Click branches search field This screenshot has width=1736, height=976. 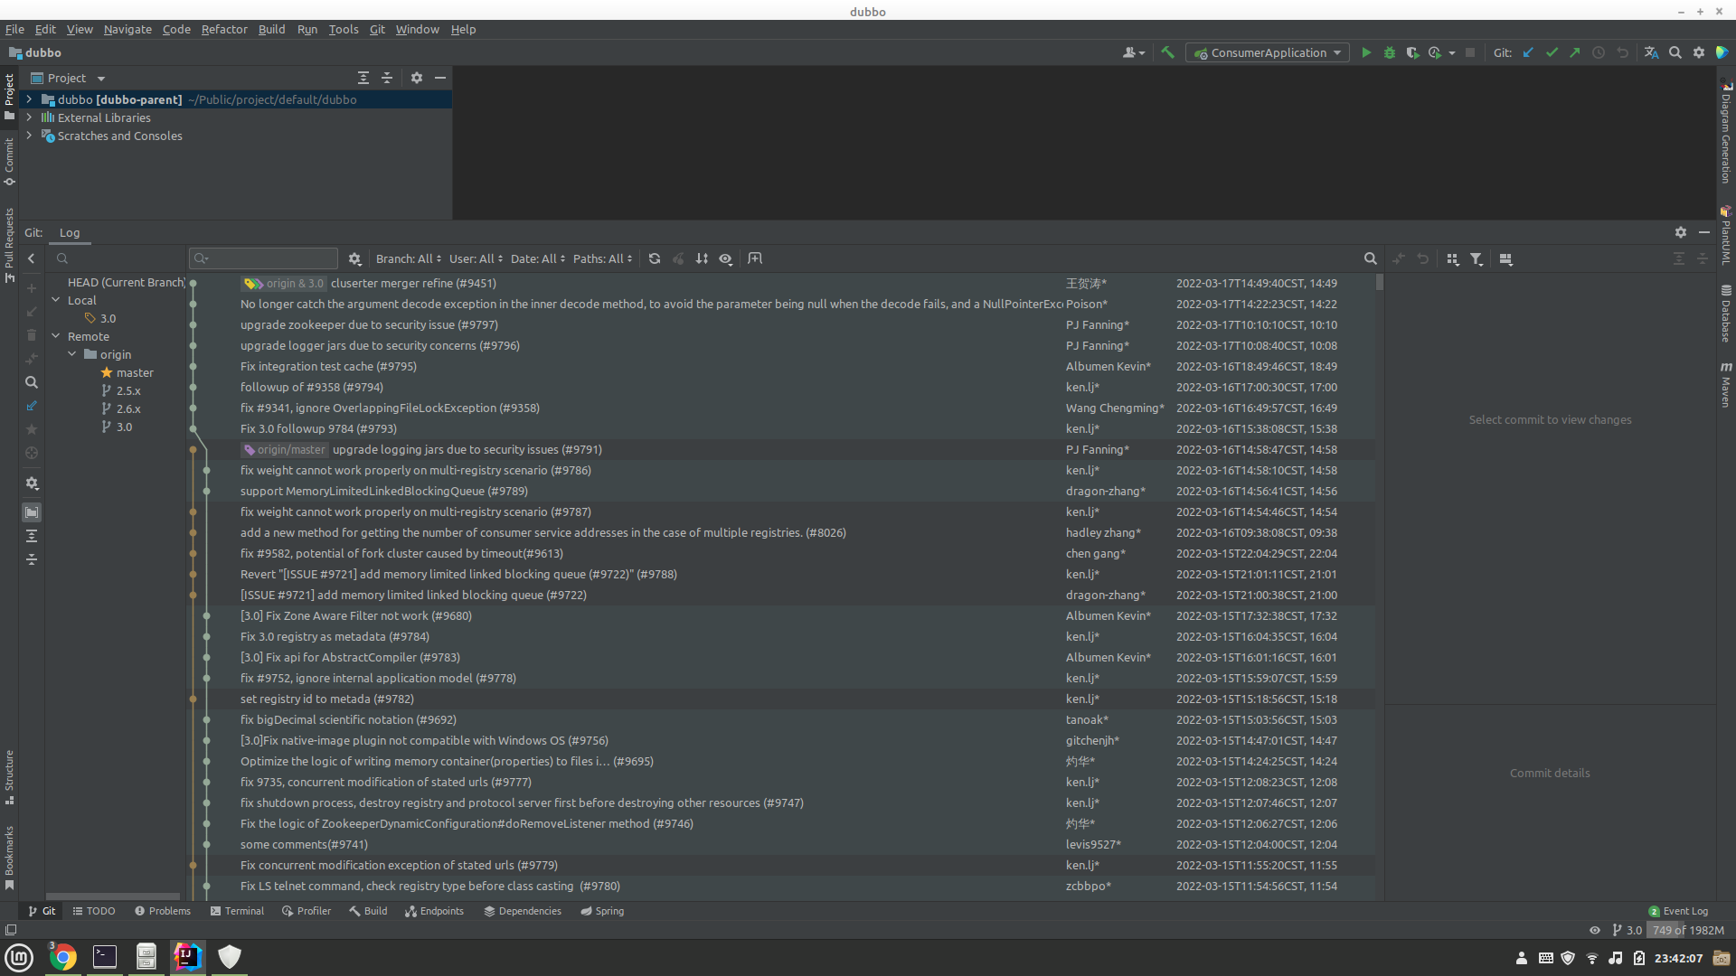pyautogui.click(x=118, y=258)
